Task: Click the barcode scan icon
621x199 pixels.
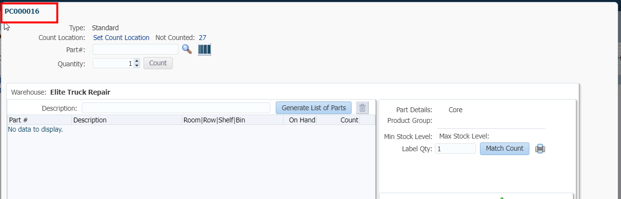Action: click(204, 49)
